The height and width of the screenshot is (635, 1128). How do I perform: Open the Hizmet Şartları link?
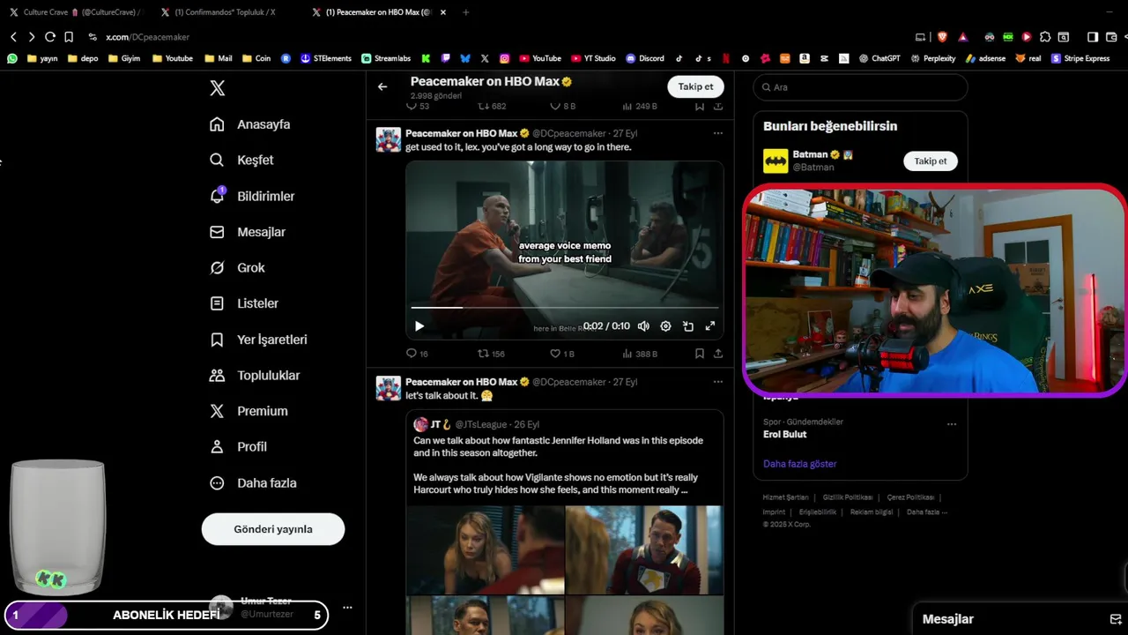[x=785, y=497]
